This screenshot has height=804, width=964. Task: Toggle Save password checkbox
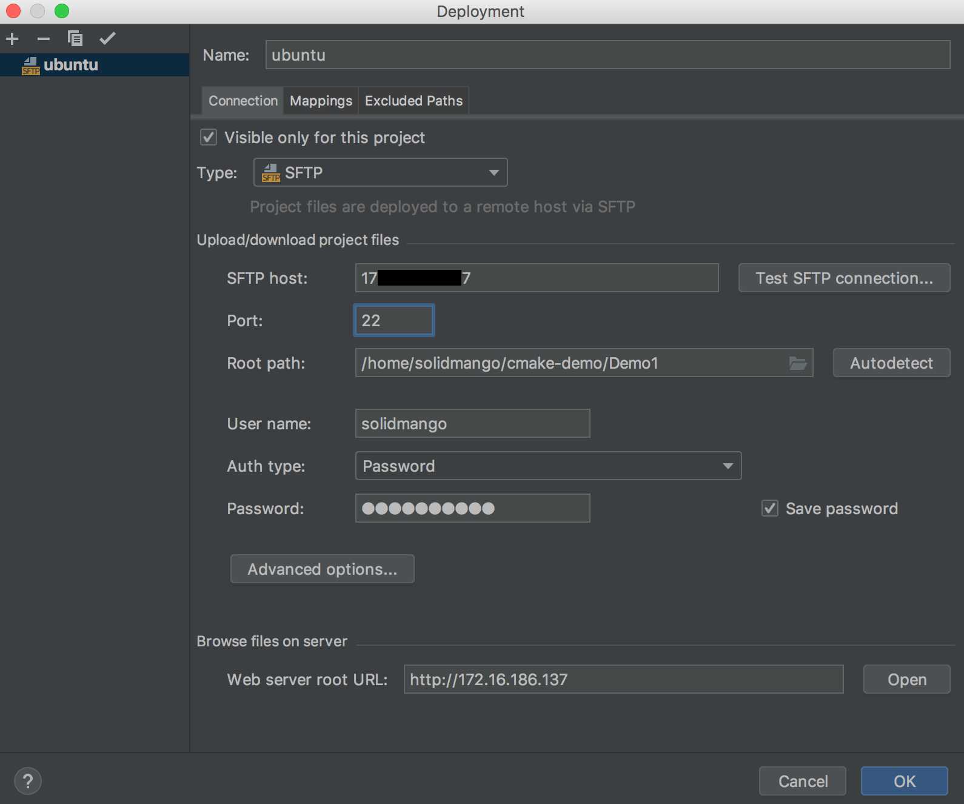pos(770,508)
